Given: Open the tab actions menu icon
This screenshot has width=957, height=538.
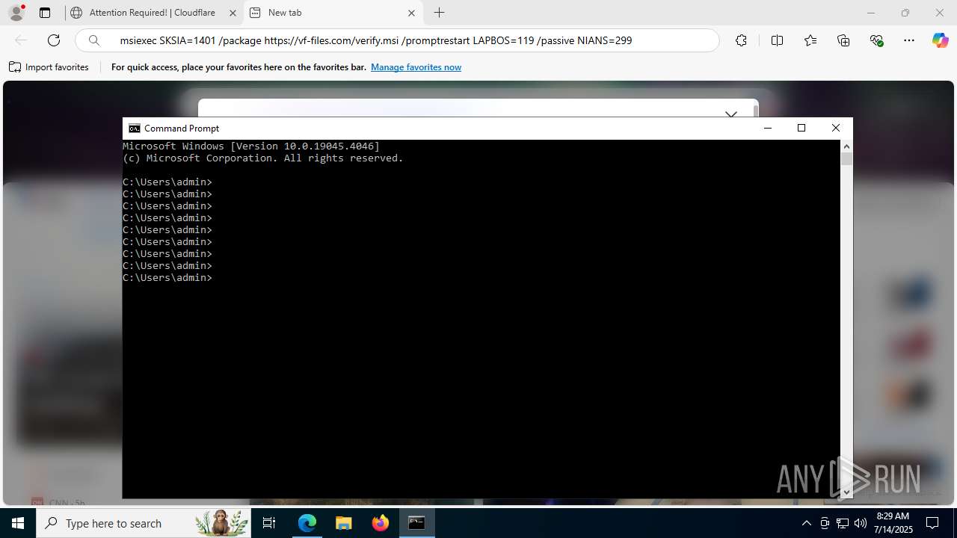Looking at the screenshot, I should coord(45,13).
